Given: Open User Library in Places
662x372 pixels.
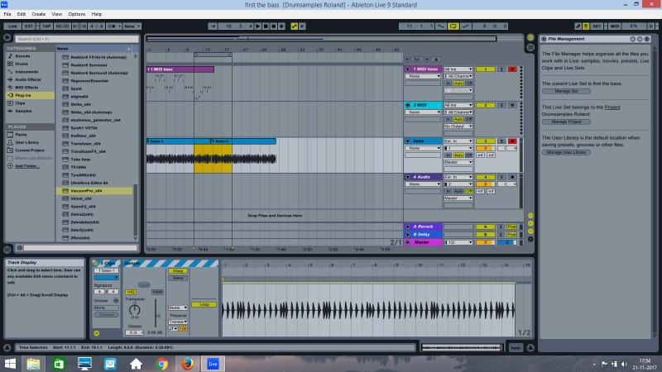Looking at the screenshot, I should click(26, 142).
